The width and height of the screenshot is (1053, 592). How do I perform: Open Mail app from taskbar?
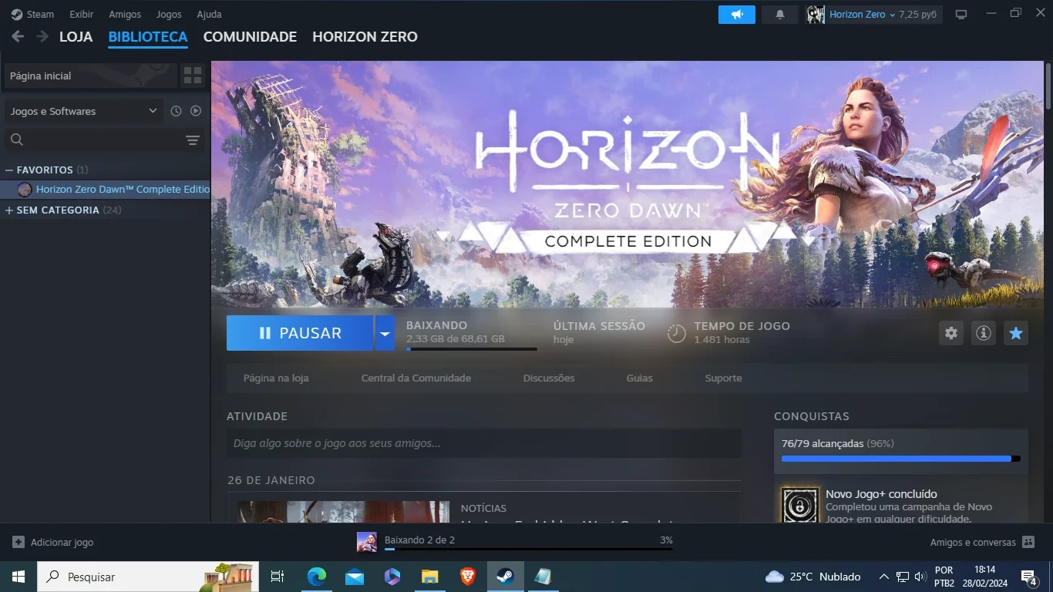click(354, 577)
